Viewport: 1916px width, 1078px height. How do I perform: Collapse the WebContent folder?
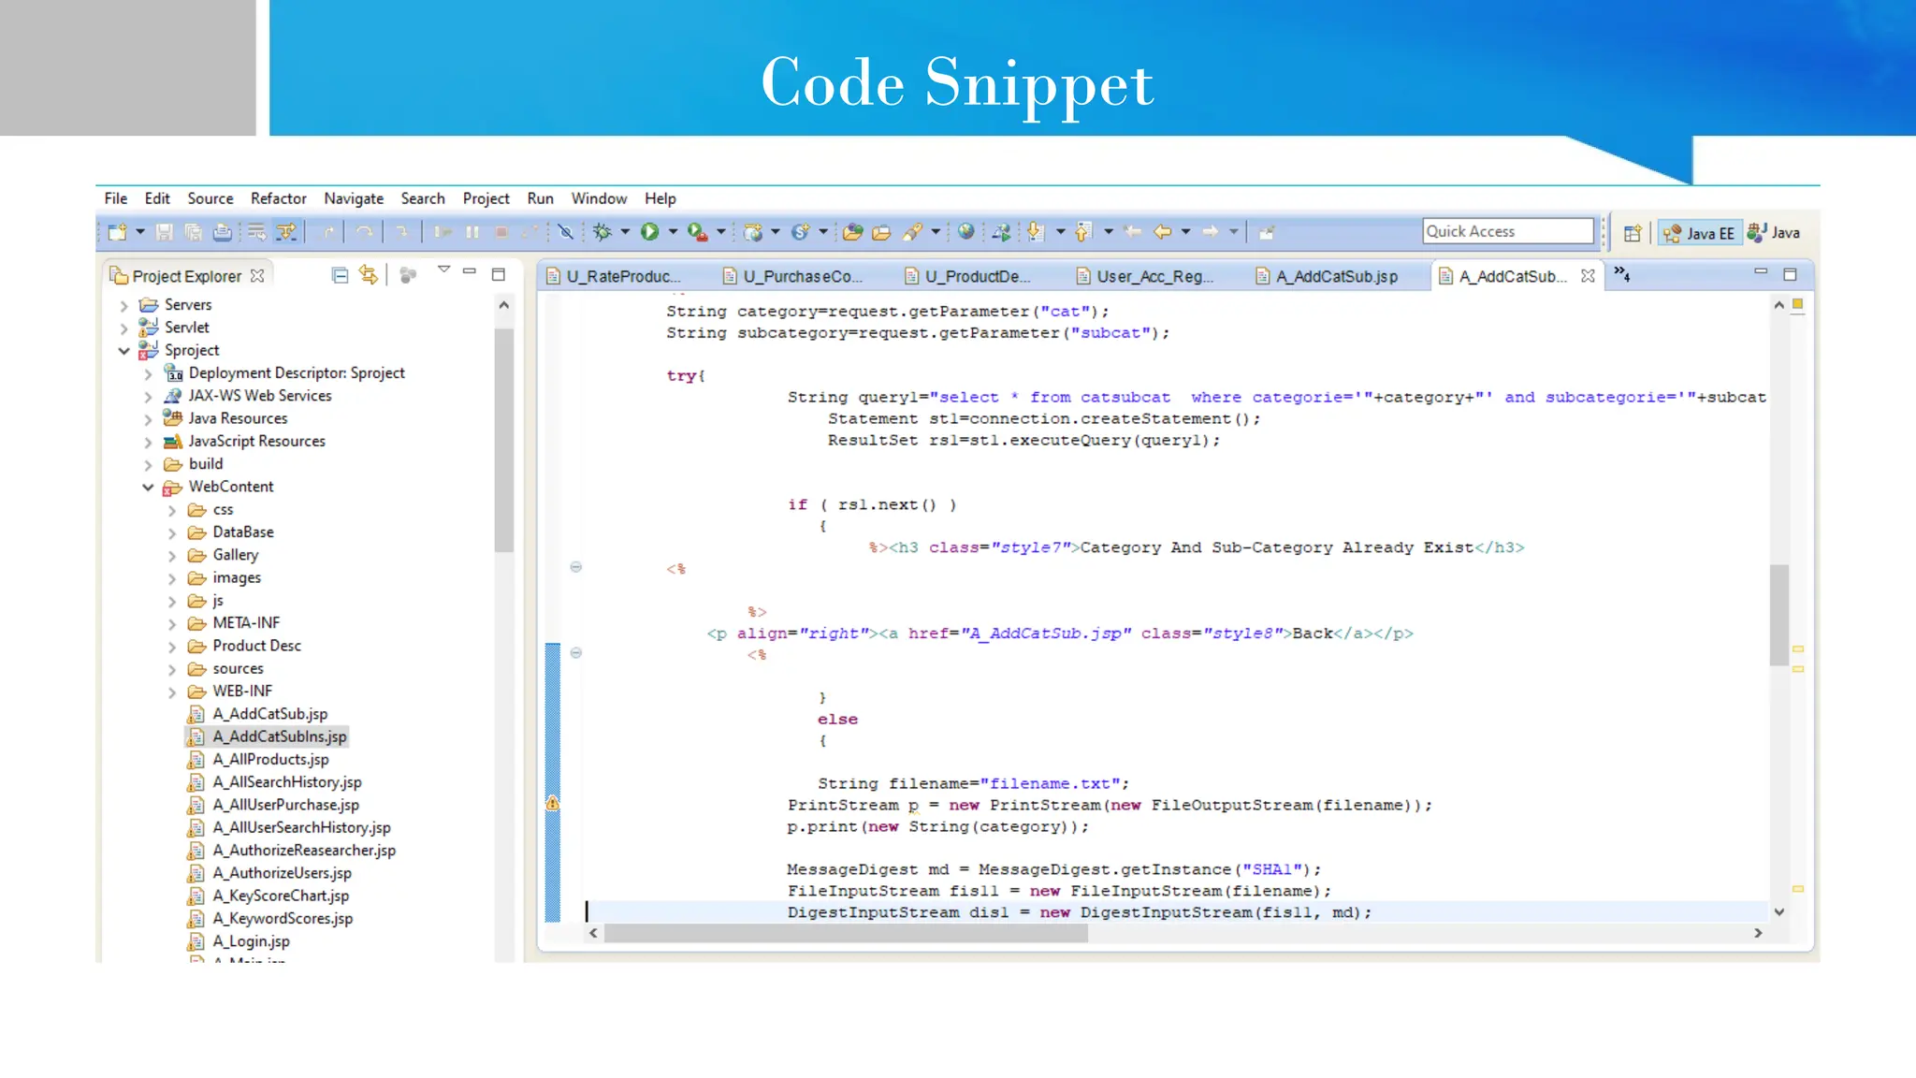pos(148,488)
